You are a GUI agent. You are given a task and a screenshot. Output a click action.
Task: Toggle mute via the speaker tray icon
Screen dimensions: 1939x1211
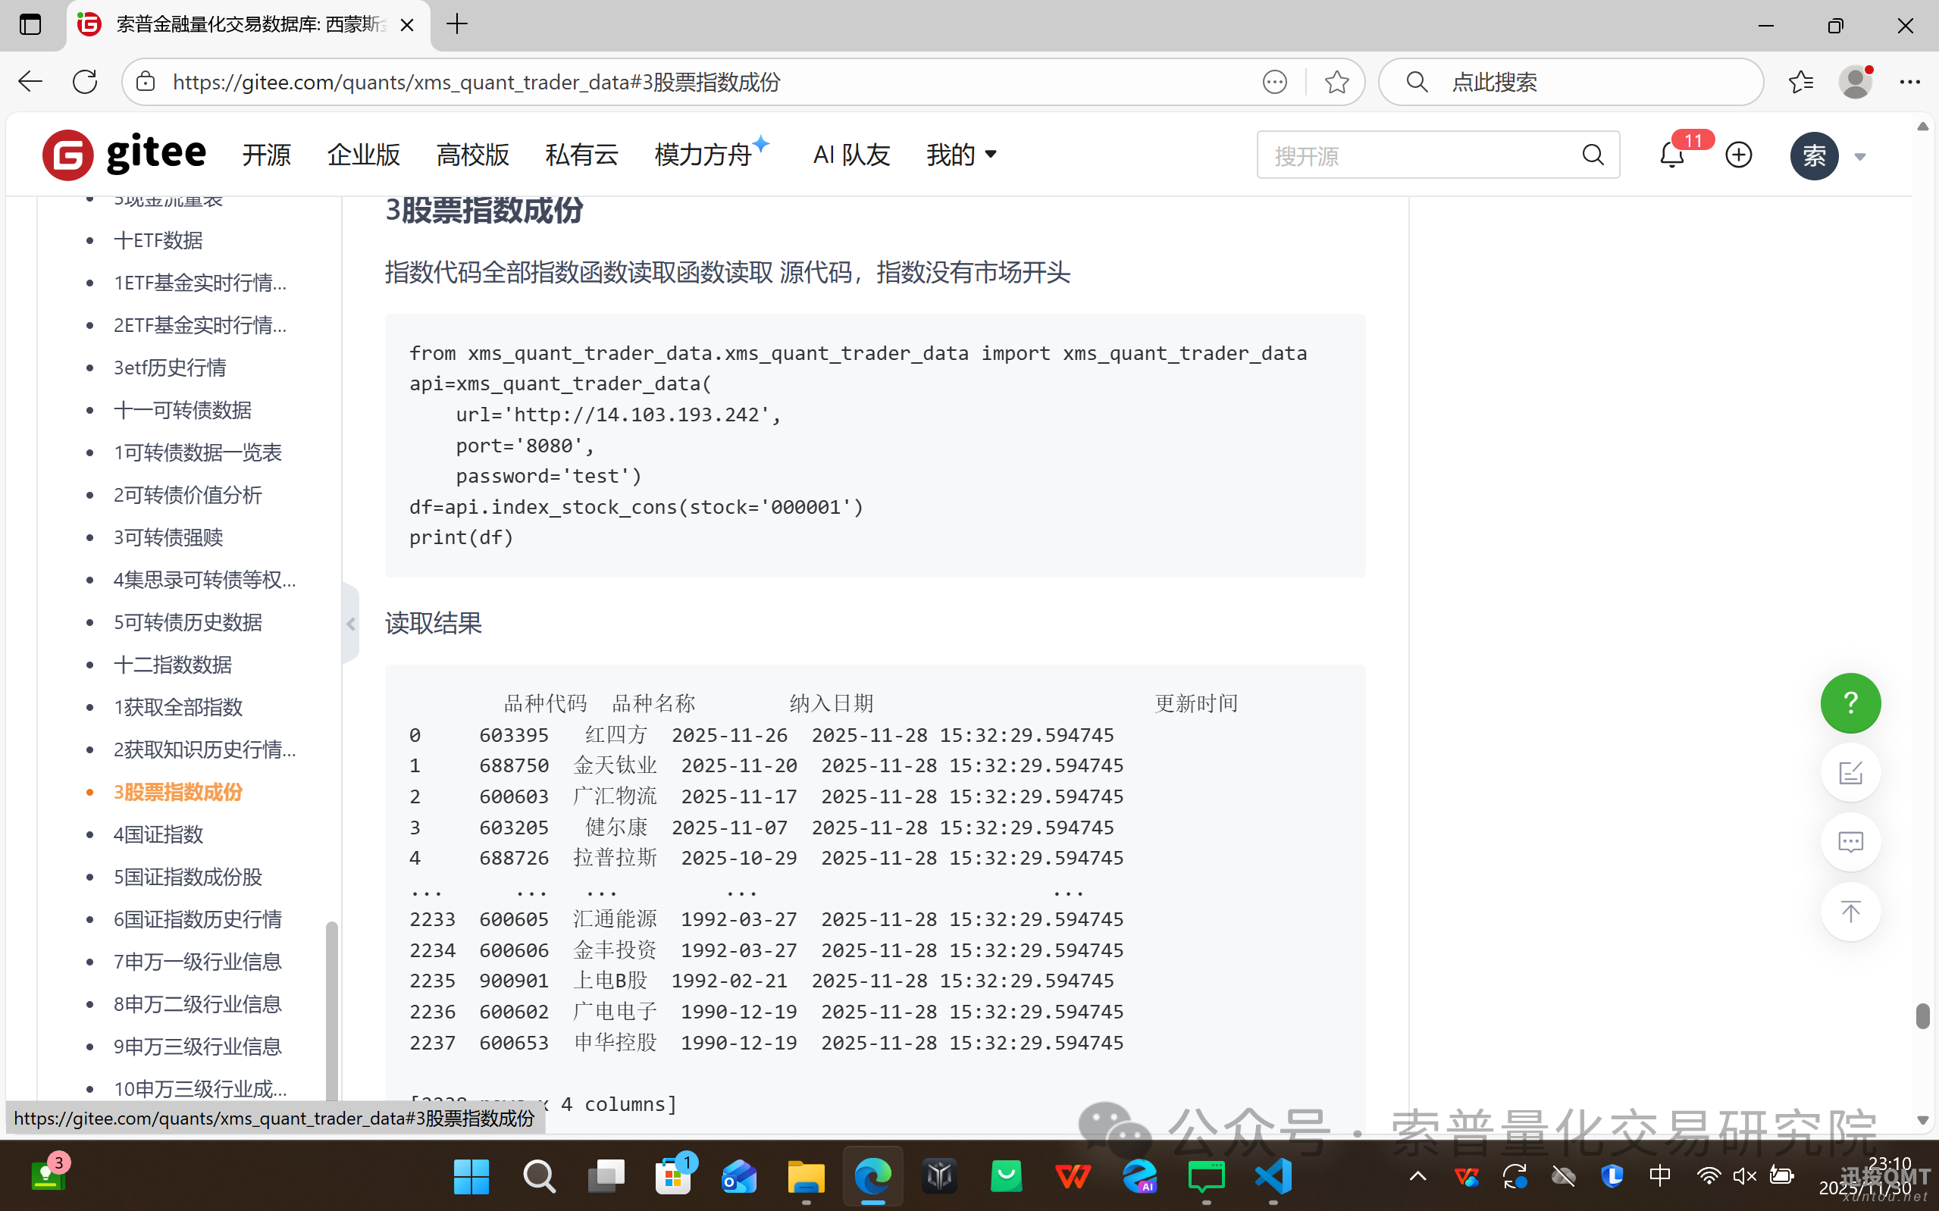click(1743, 1175)
